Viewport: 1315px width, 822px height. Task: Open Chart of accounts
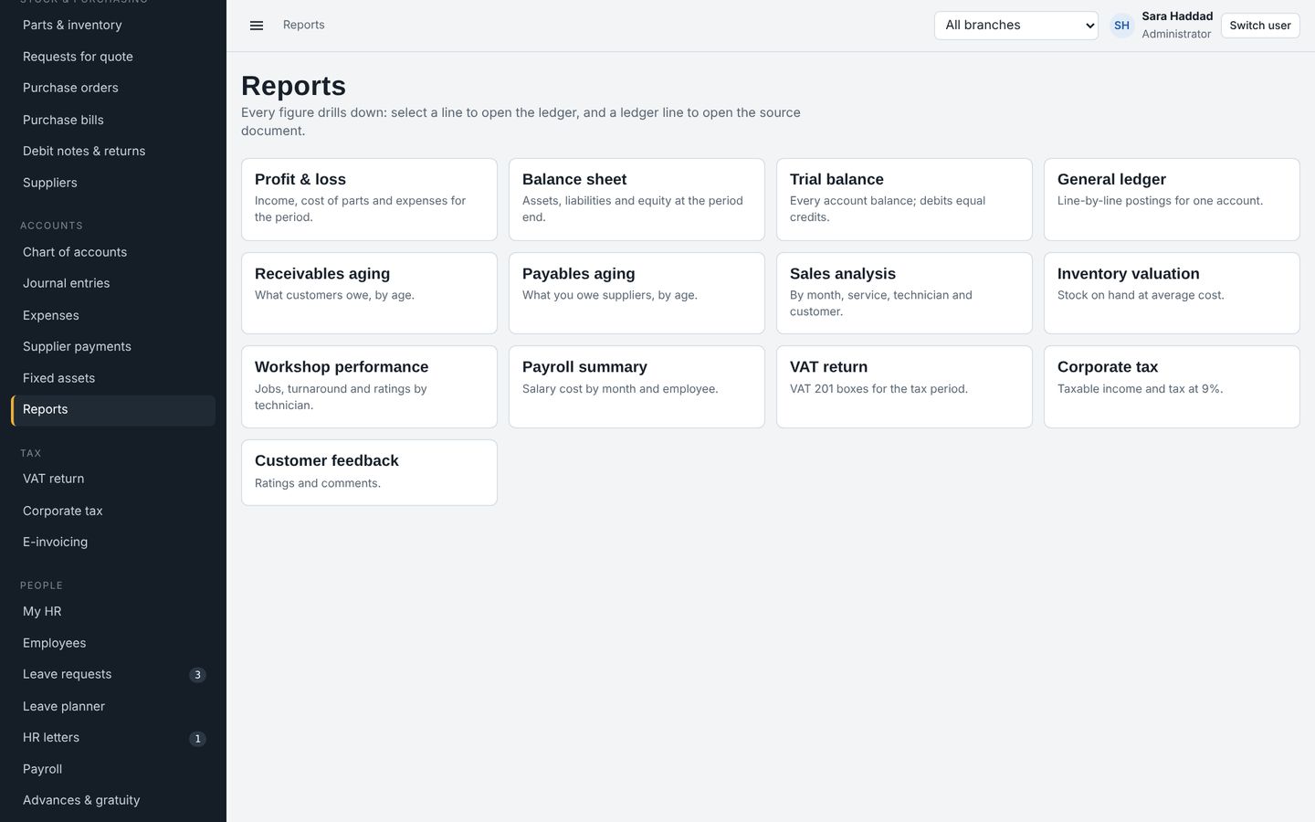tap(113, 252)
